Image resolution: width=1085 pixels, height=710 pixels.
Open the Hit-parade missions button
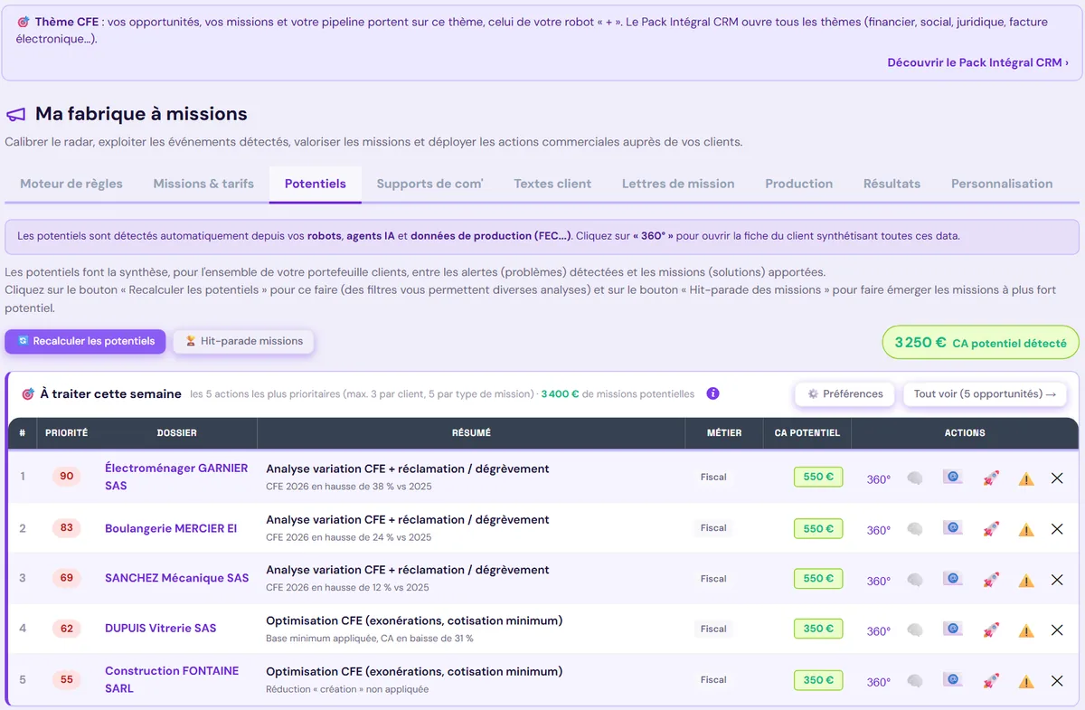point(244,341)
